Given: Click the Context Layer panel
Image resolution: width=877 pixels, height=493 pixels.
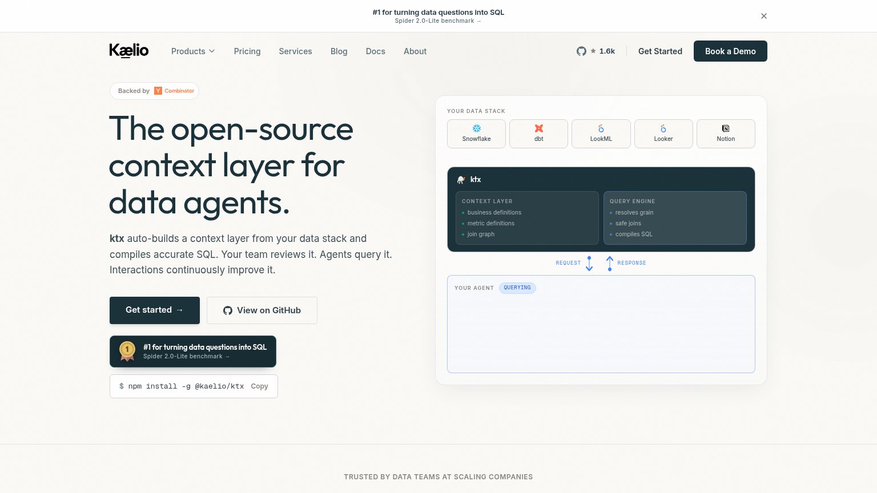Looking at the screenshot, I should 527,218.
